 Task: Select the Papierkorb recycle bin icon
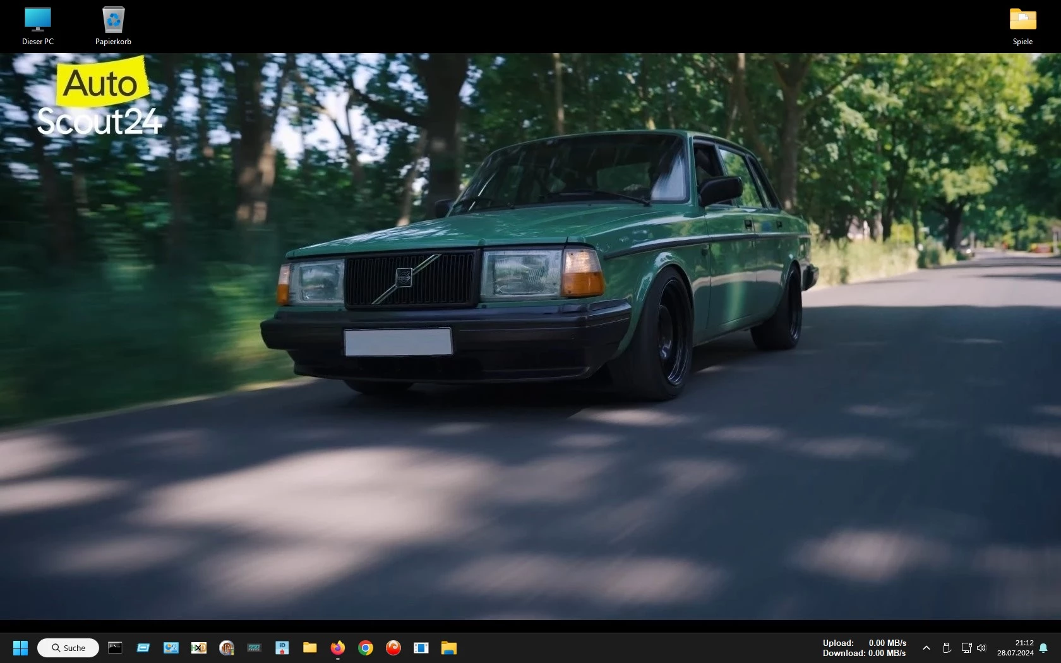point(113,27)
